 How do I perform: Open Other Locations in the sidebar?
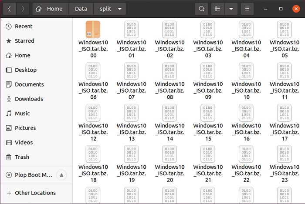[x=36, y=193]
